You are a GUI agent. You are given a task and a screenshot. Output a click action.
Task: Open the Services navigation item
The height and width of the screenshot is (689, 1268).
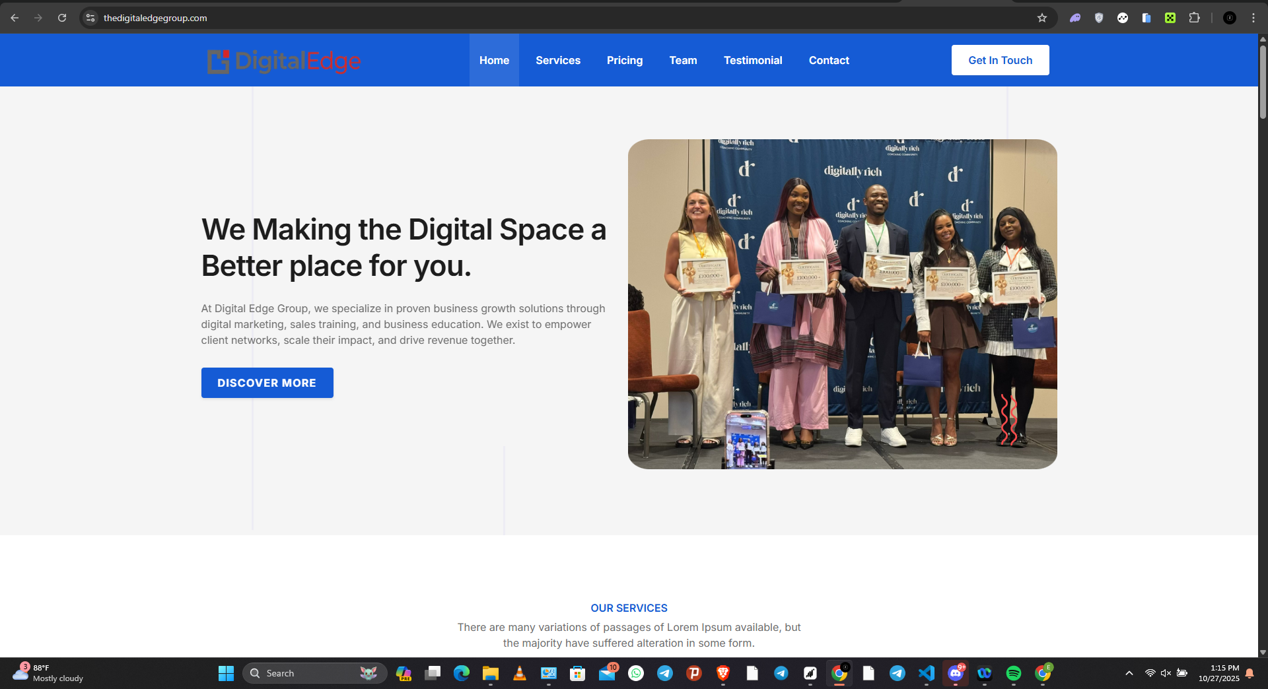point(557,60)
